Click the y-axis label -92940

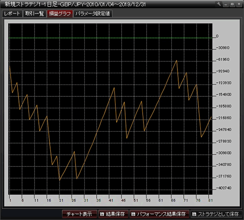223,71
